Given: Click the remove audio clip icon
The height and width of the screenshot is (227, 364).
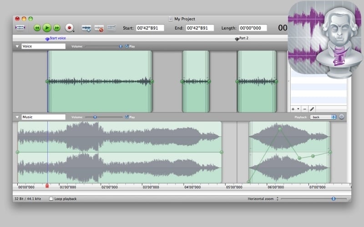Looking at the screenshot, I should 99,28.
